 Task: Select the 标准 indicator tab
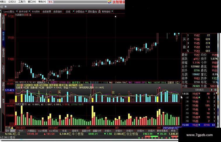[64, 131]
